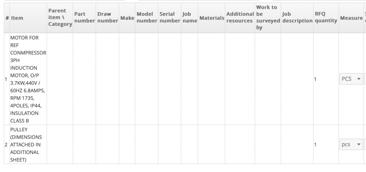Select the Job description column header
366x172 pixels.
pos(297,17)
